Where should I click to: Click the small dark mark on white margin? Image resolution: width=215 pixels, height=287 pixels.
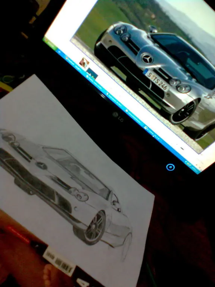point(182,148)
